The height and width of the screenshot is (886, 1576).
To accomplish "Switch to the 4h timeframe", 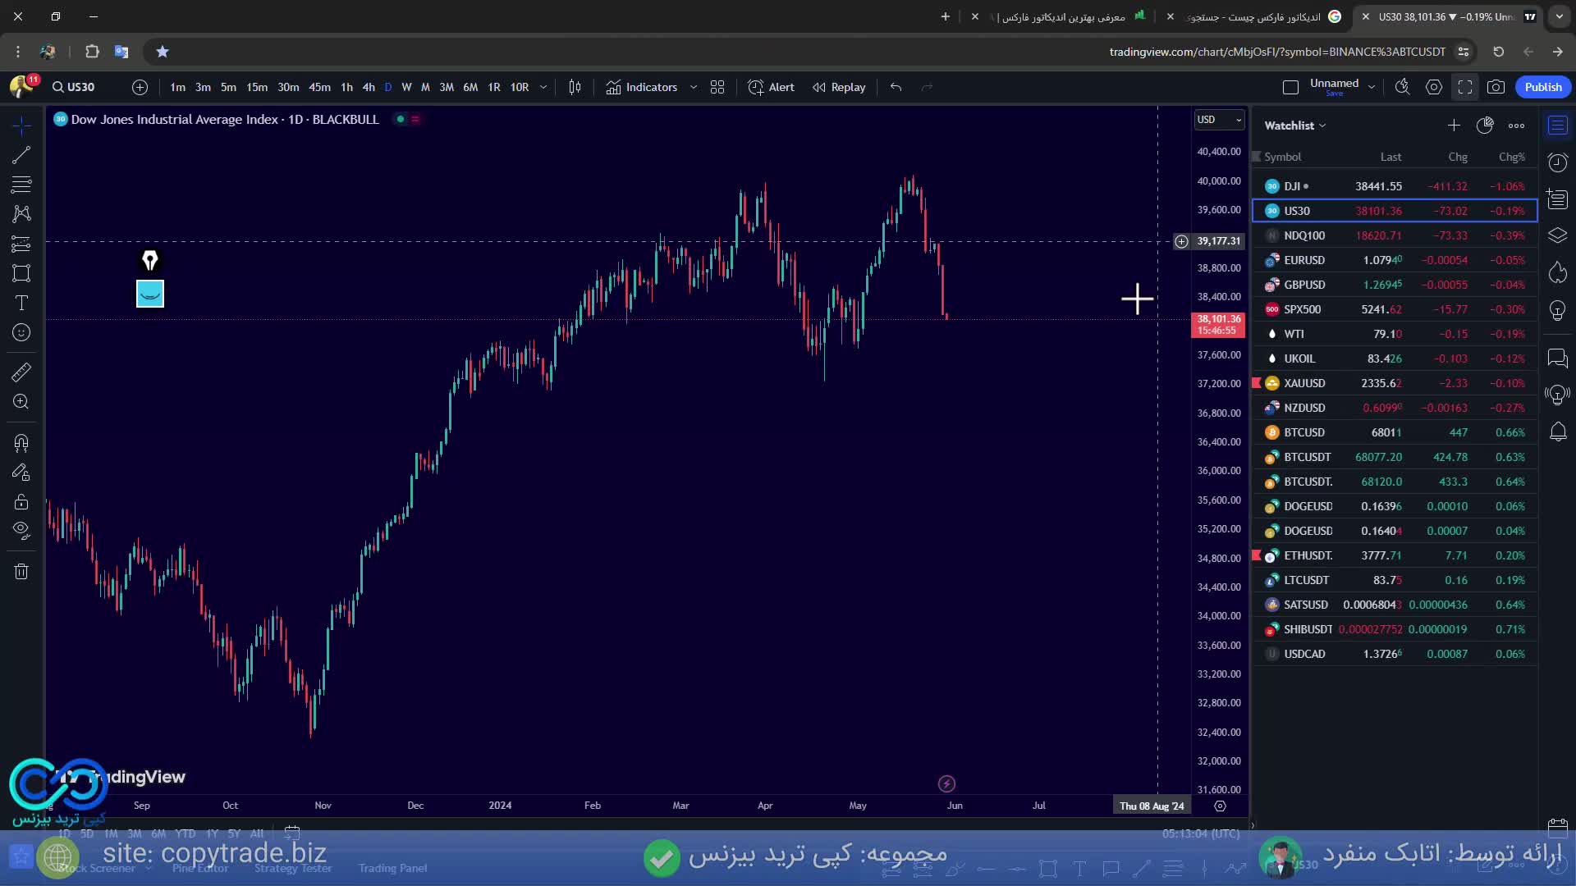I will pyautogui.click(x=369, y=87).
